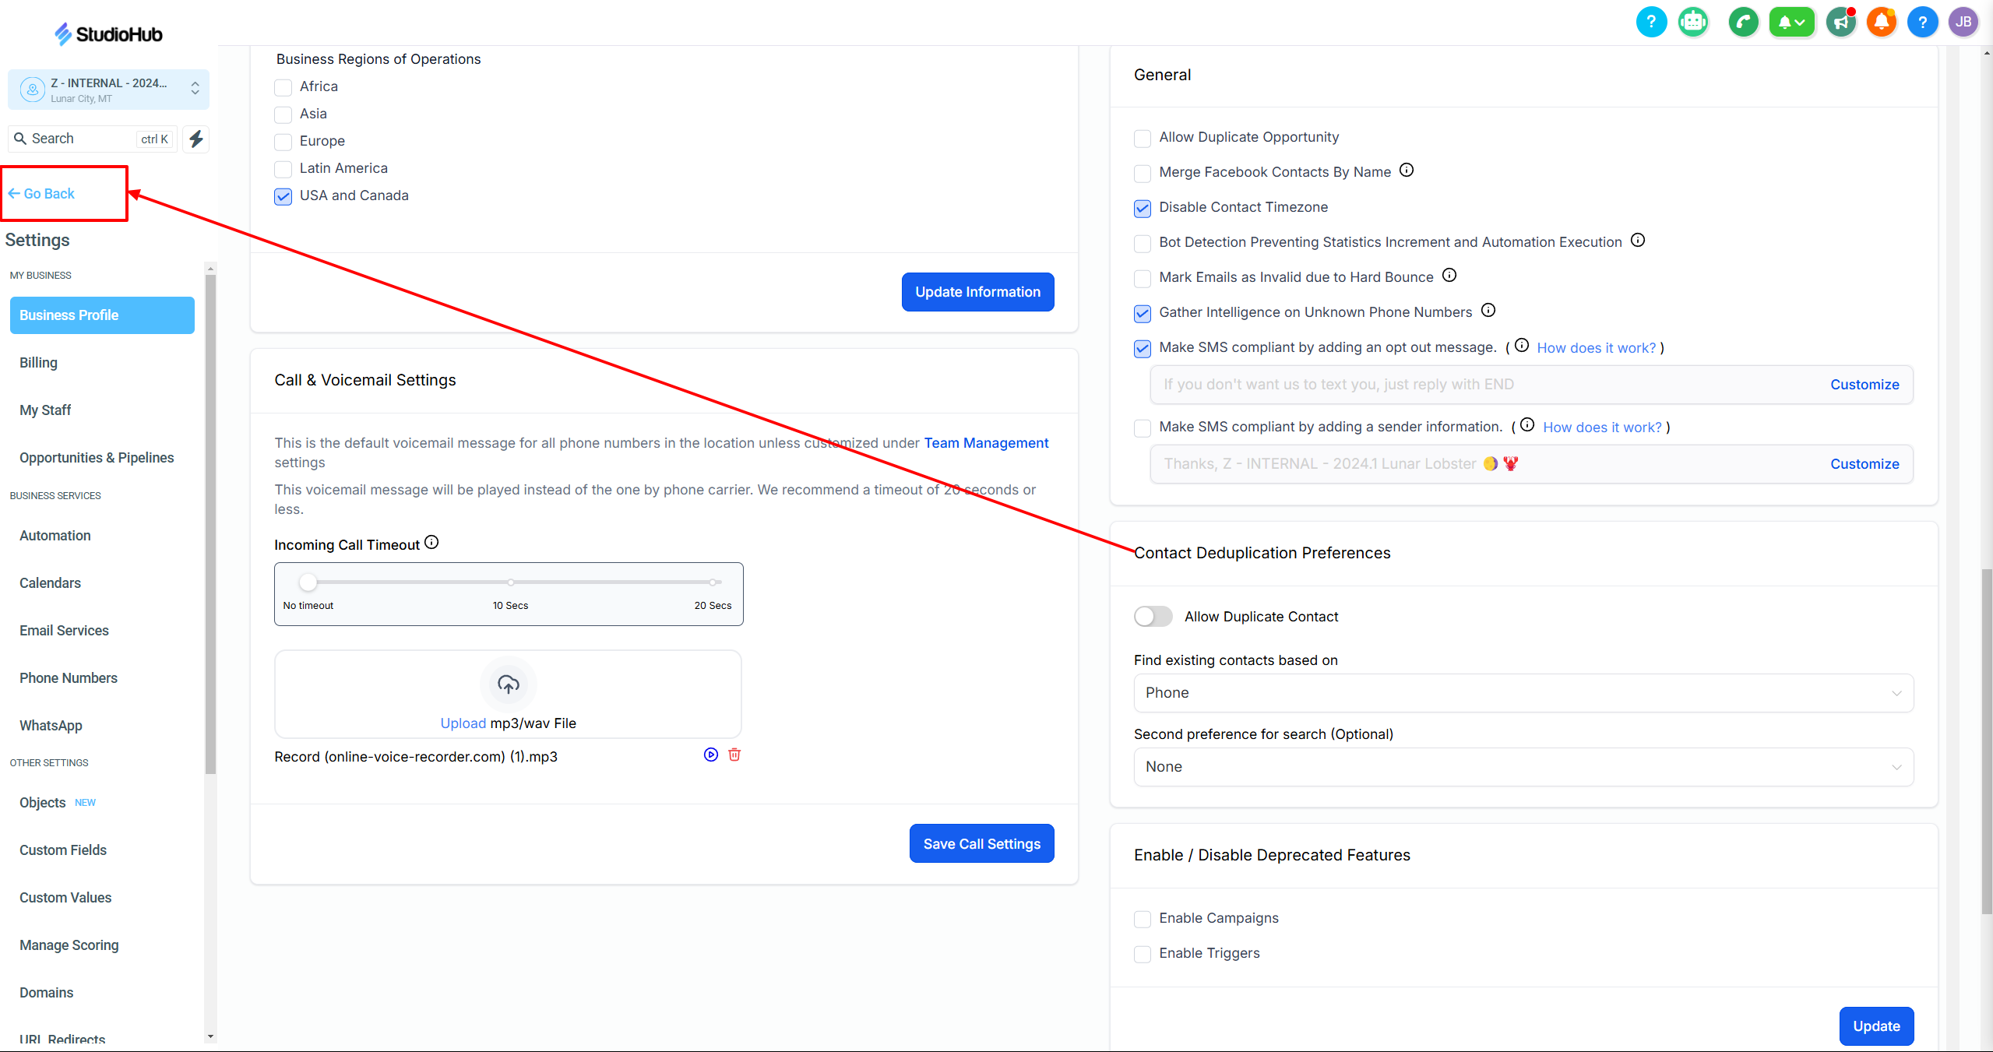
Task: Open Phone Numbers in settings sidebar
Action: point(69,678)
